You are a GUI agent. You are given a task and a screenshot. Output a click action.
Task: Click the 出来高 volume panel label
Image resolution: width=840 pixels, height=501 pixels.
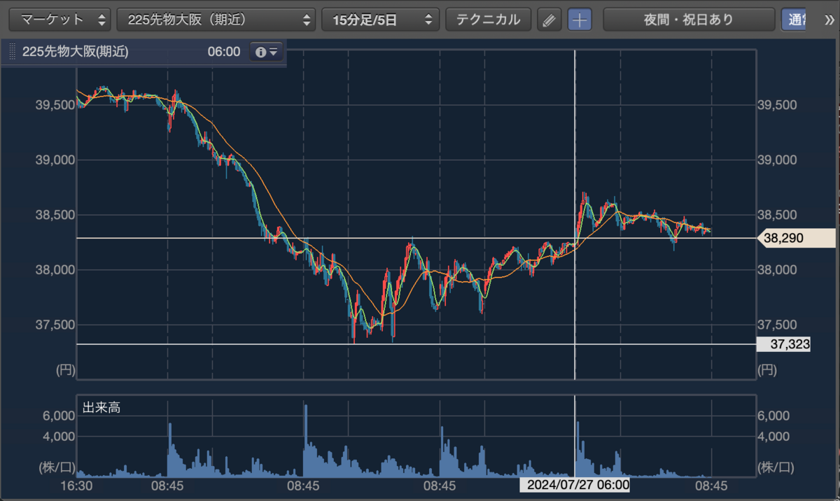(101, 407)
